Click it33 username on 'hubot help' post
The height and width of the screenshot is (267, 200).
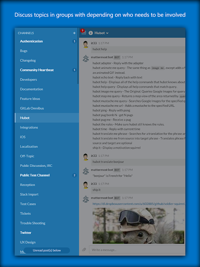coord(94,43)
